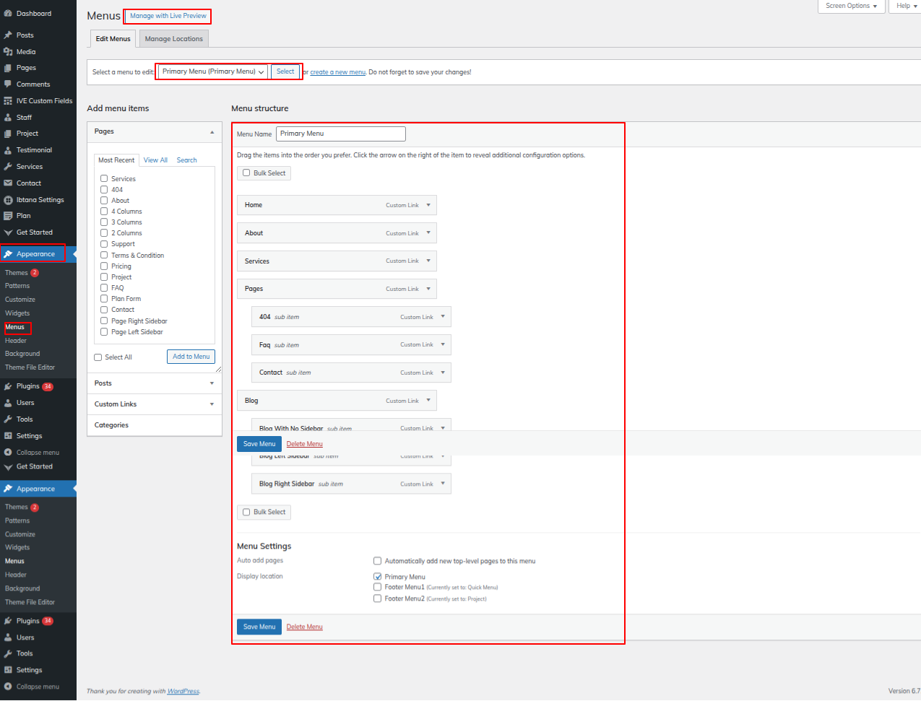The width and height of the screenshot is (921, 701).
Task: Enable Footer Menu1 display location
Action: (377, 588)
